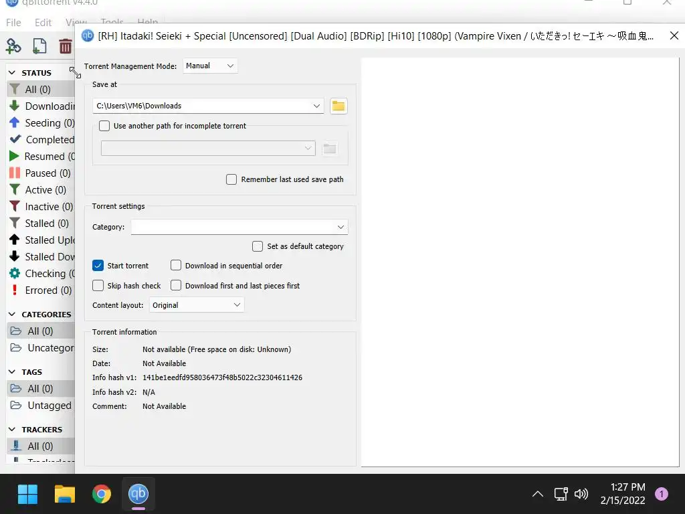Select the Checking status filter
Screen dimensions: 685x514
point(42,273)
